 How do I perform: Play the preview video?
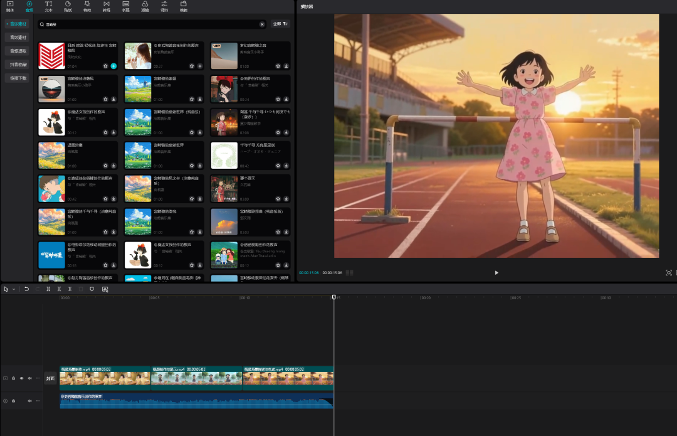pyautogui.click(x=496, y=273)
